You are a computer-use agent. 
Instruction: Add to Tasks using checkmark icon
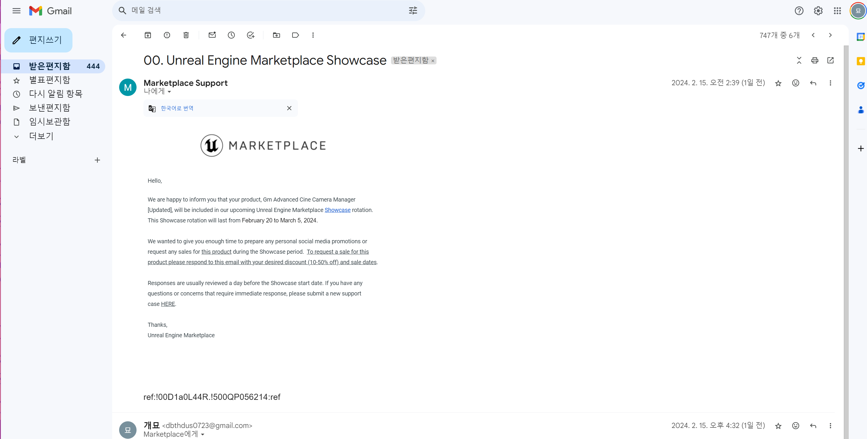pos(250,35)
